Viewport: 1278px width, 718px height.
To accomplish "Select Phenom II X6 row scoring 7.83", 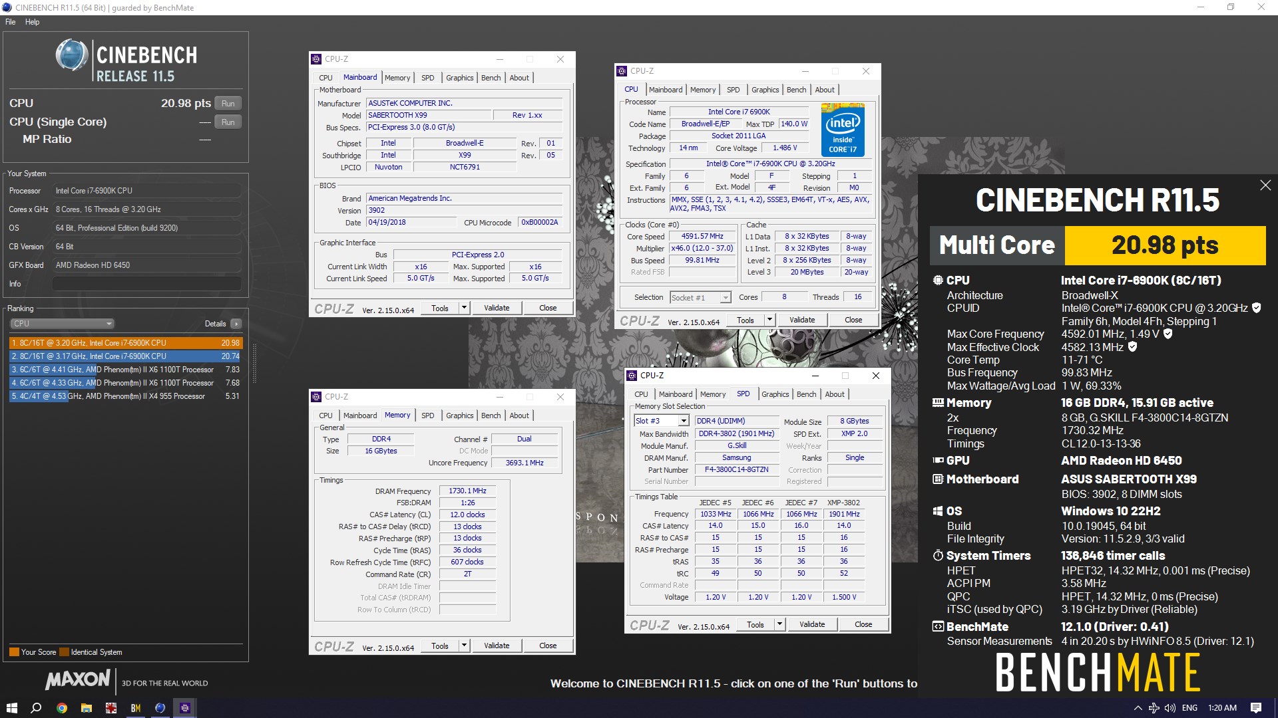I will coord(126,370).
